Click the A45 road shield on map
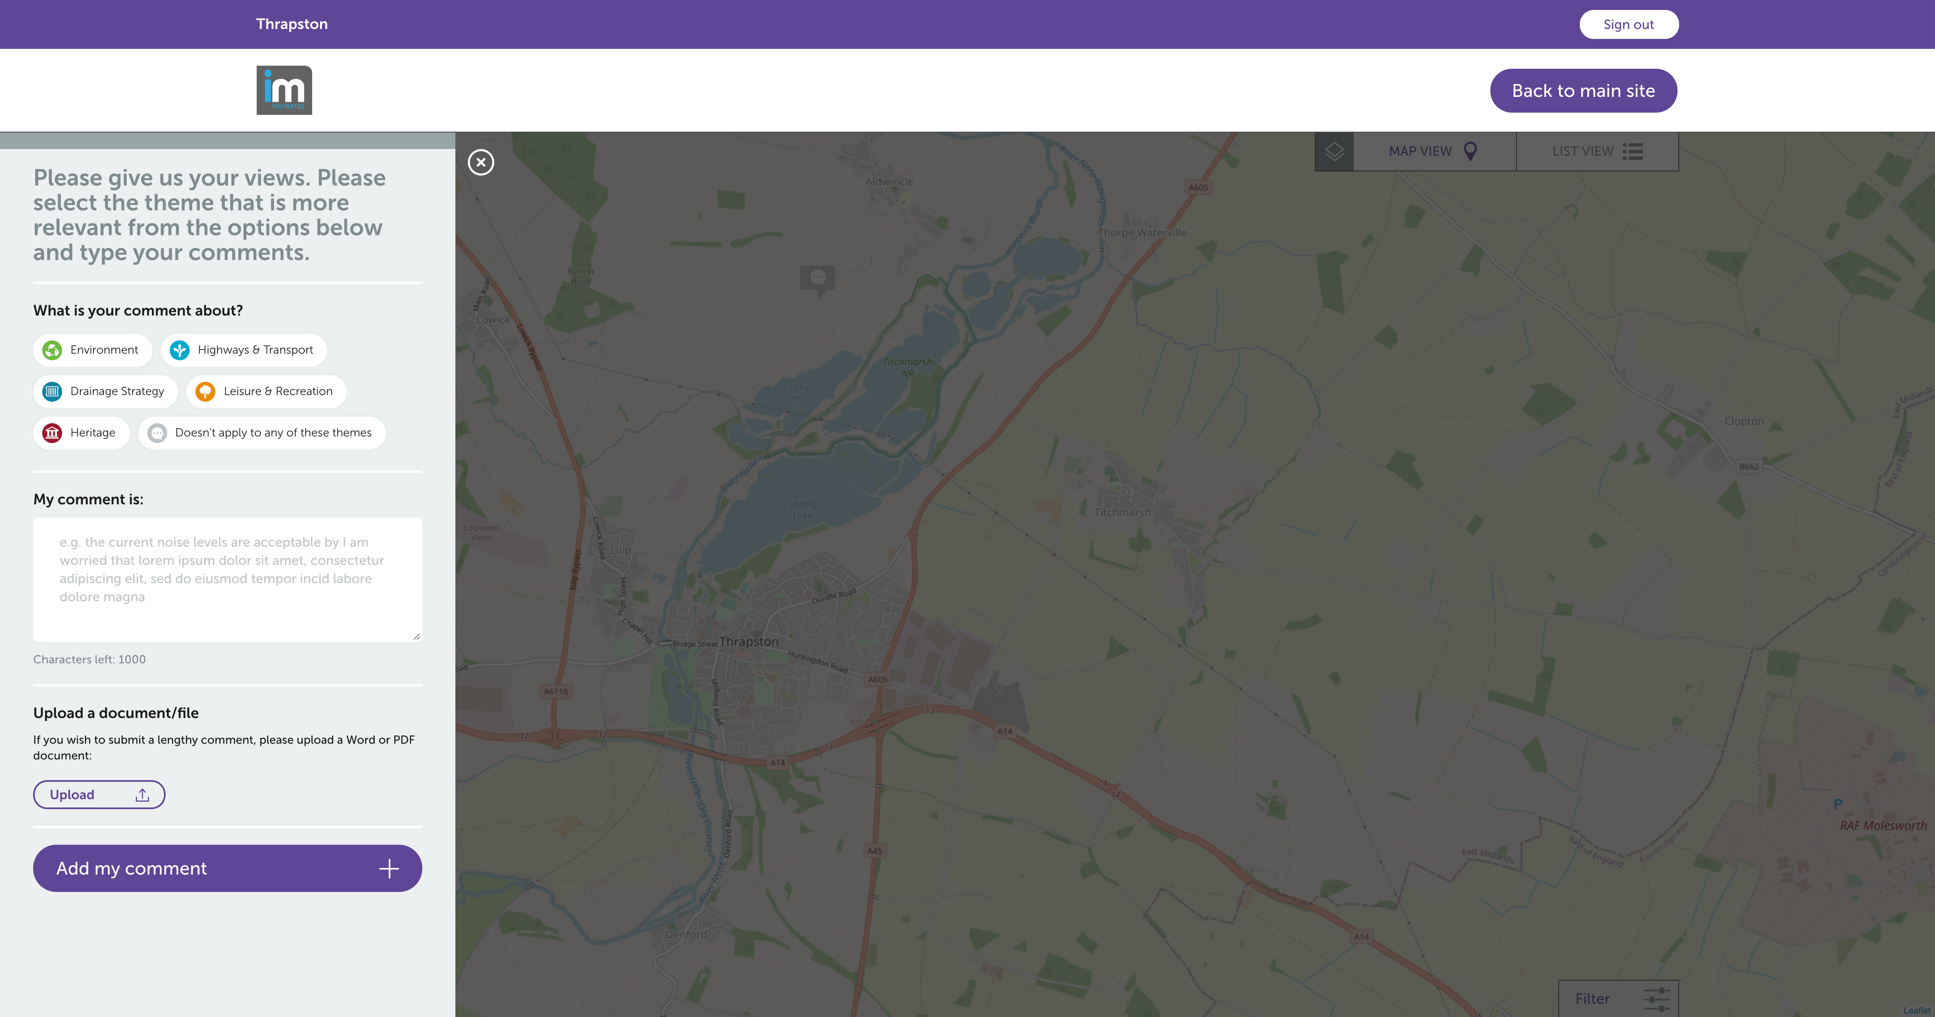Image resolution: width=1935 pixels, height=1017 pixels. 874,851
